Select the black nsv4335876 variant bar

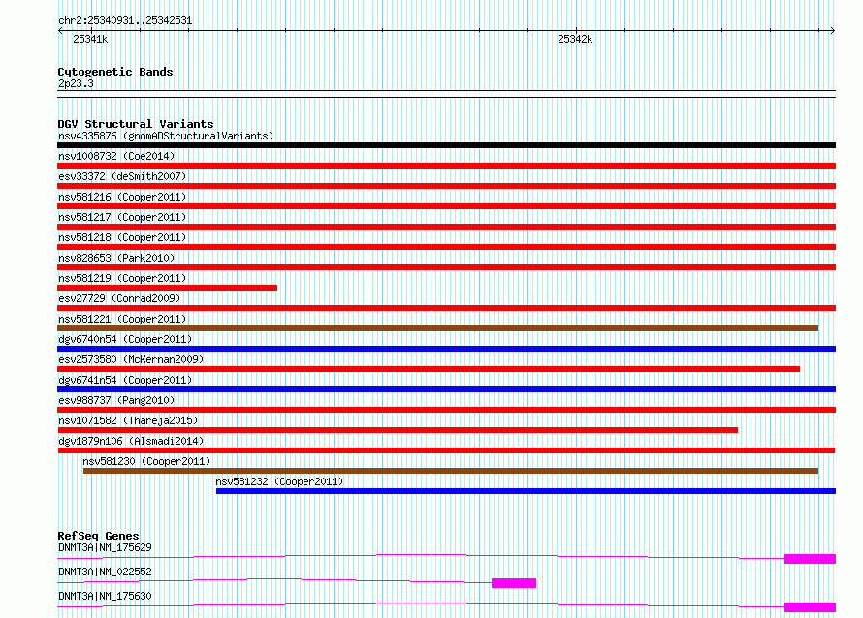point(446,145)
